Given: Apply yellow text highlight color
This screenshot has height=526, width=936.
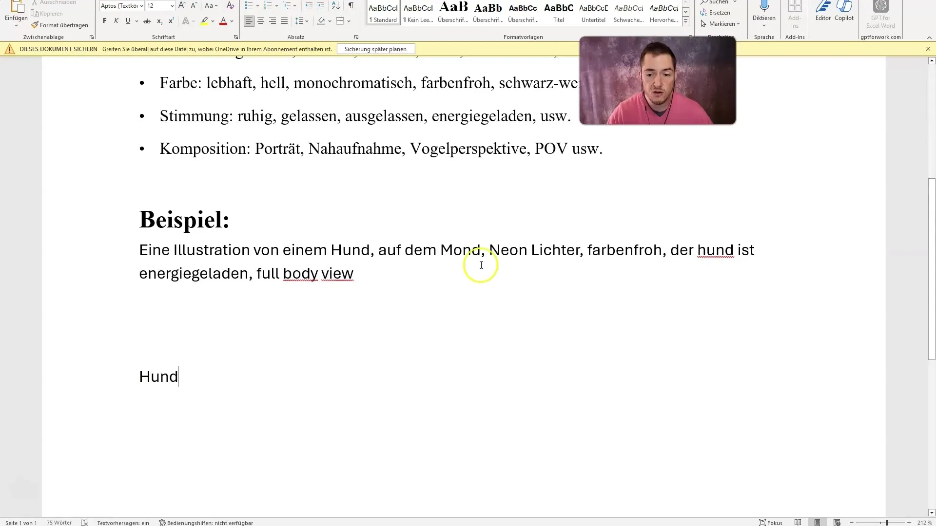Looking at the screenshot, I should 204,21.
